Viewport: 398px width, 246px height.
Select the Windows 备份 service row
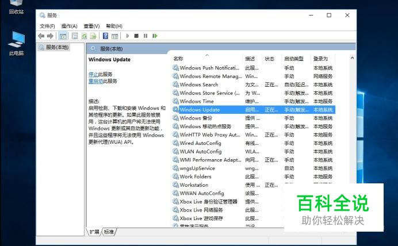(x=254, y=118)
